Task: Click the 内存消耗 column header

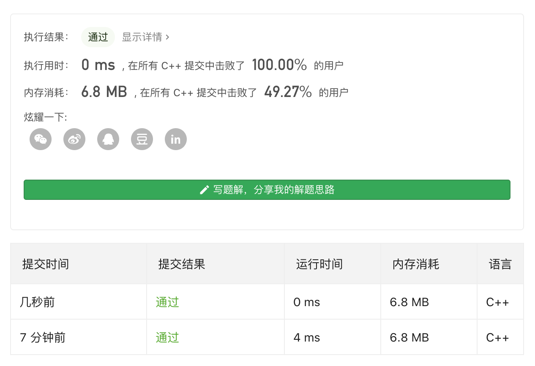Action: click(415, 264)
